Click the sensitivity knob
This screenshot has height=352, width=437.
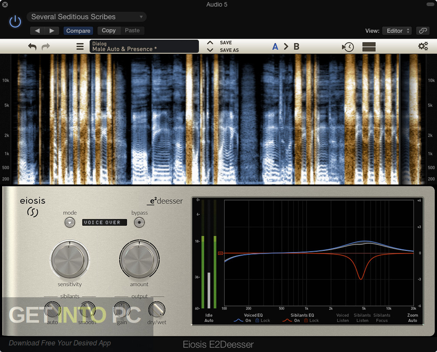click(x=69, y=259)
